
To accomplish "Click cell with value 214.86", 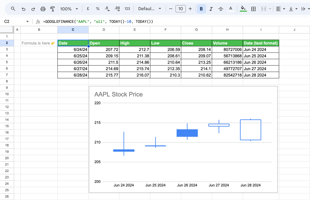I will point(135,62).
